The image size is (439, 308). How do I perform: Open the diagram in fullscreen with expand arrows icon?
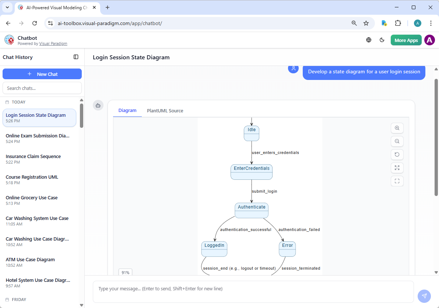[397, 168]
